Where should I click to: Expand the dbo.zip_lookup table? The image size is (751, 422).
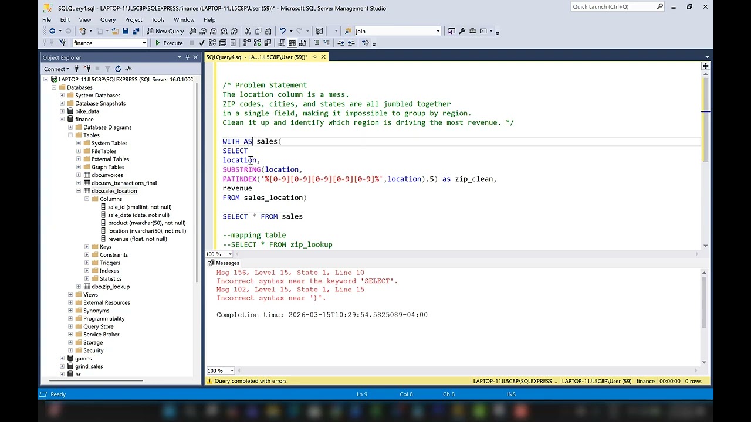coord(79,287)
